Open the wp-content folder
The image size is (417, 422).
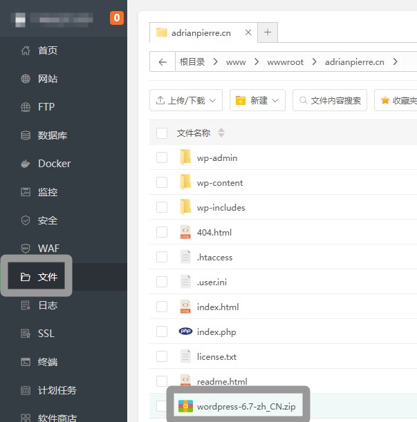(219, 183)
